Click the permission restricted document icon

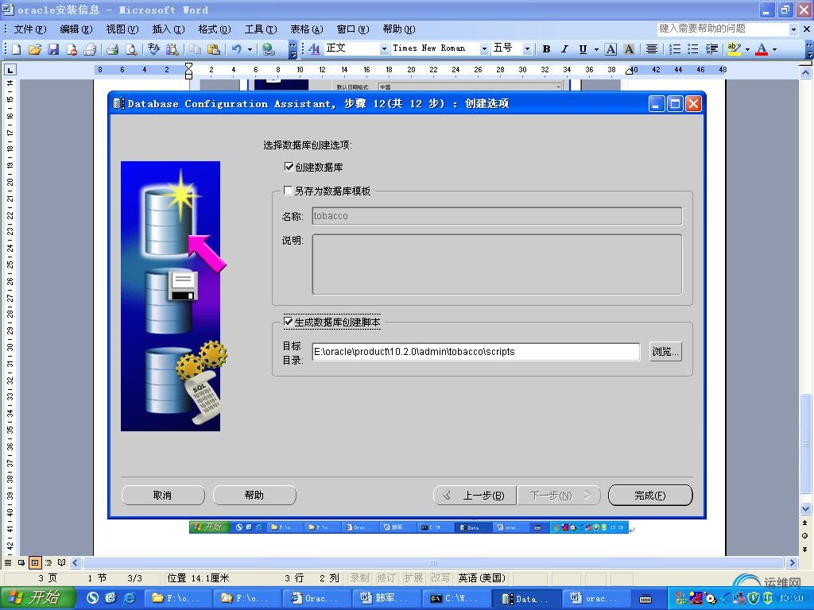(72, 48)
